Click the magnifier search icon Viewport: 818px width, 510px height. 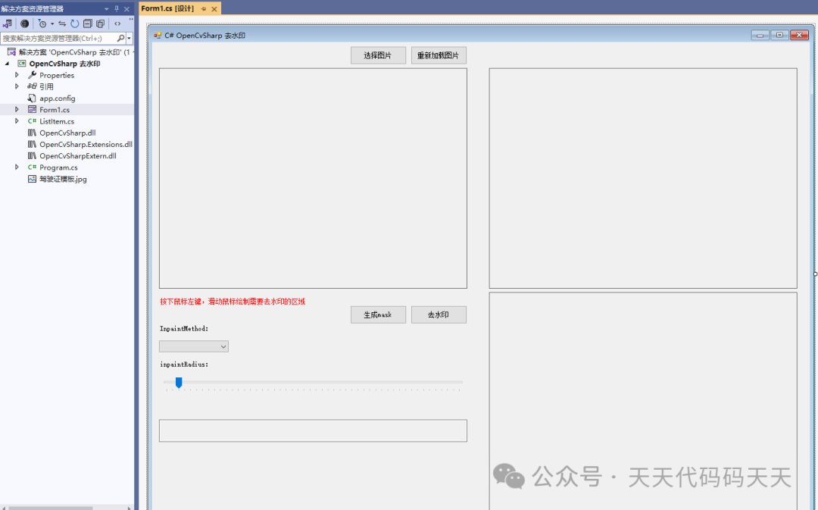pos(120,38)
